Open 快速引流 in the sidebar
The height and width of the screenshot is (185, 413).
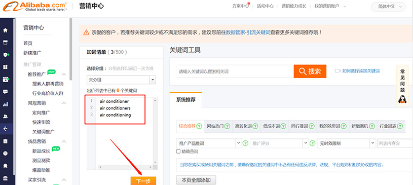pos(41,122)
